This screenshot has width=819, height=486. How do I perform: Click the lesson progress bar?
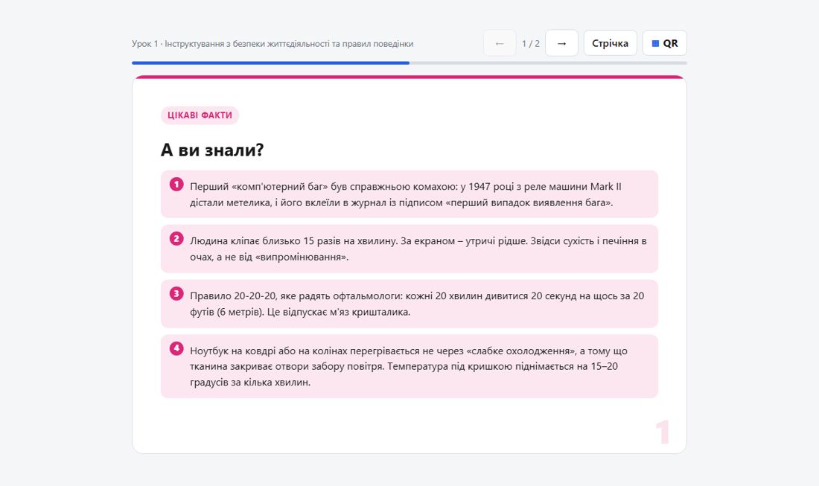tap(409, 63)
